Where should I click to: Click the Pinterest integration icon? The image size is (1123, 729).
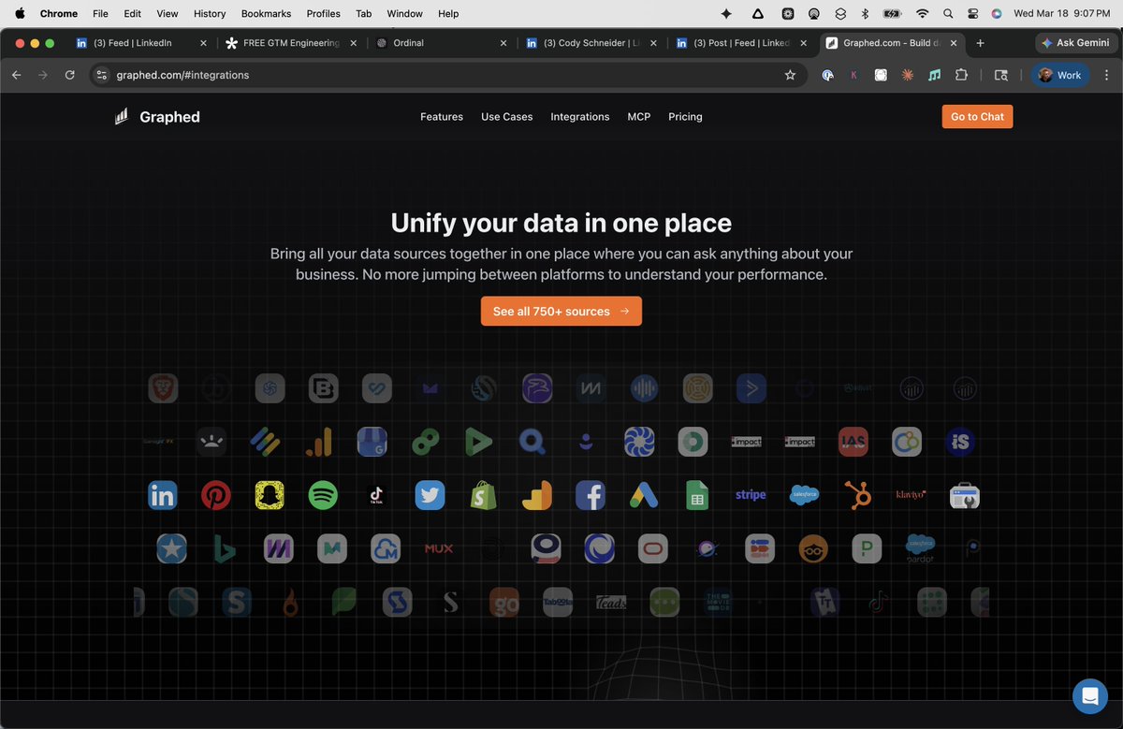pos(216,495)
